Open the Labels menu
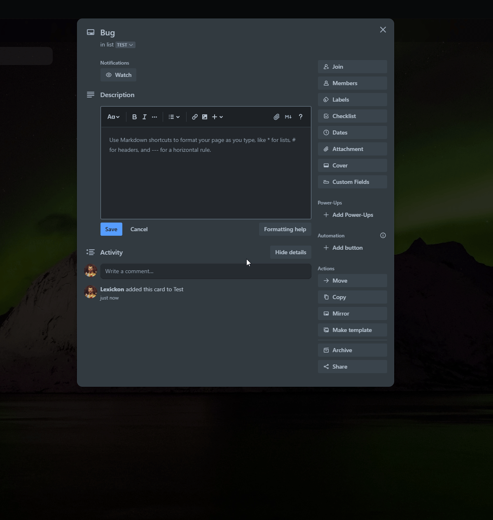 click(353, 100)
